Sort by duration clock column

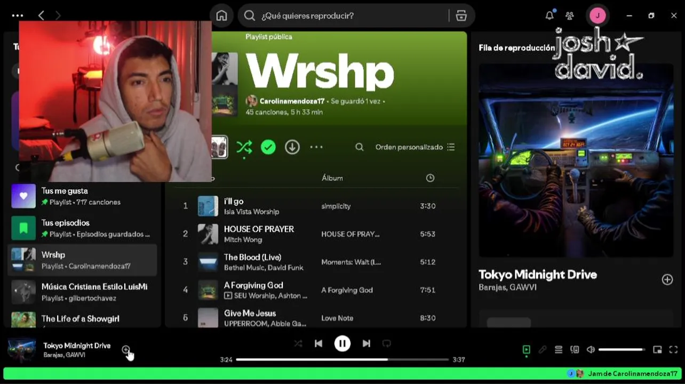pyautogui.click(x=430, y=178)
